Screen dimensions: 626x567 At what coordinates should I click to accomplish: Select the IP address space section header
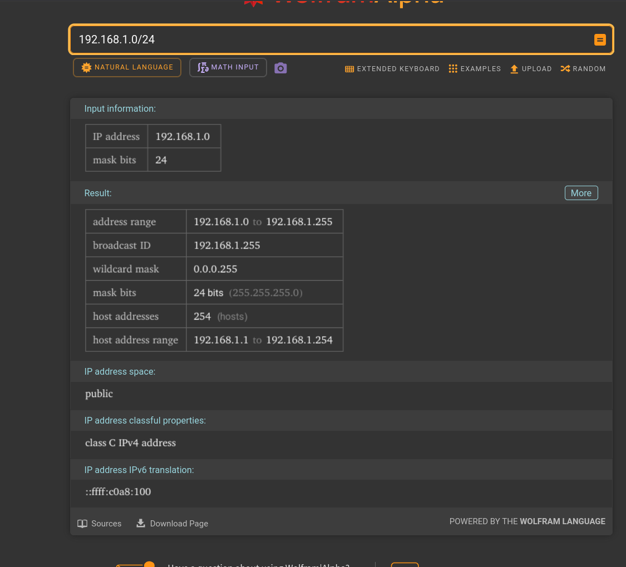pyautogui.click(x=120, y=371)
